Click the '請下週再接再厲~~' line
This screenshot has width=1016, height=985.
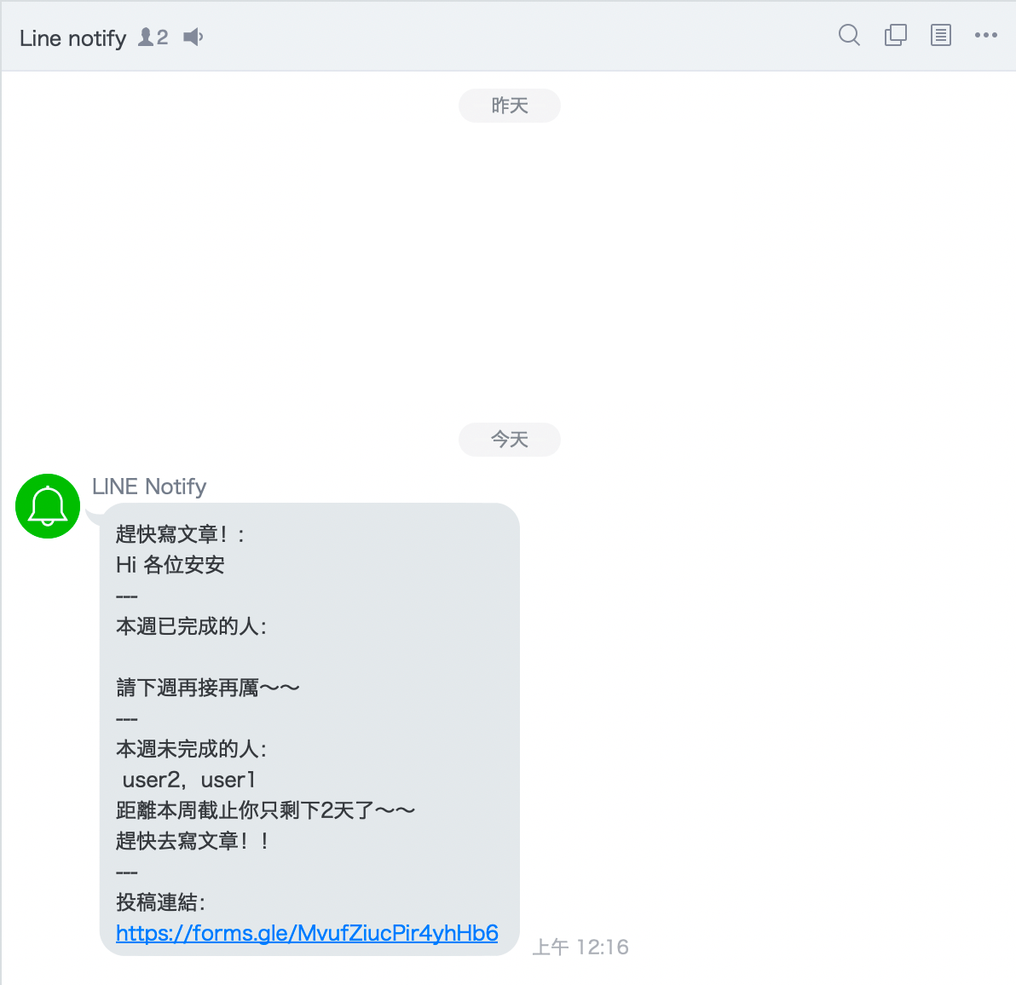click(x=207, y=688)
